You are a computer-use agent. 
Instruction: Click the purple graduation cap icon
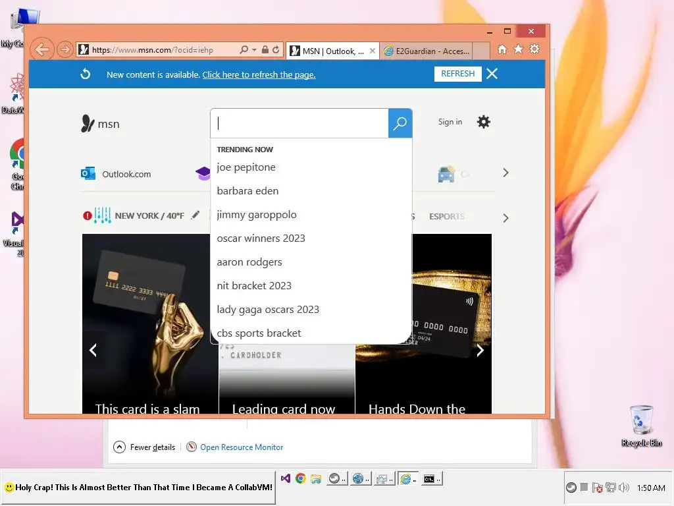click(x=203, y=174)
